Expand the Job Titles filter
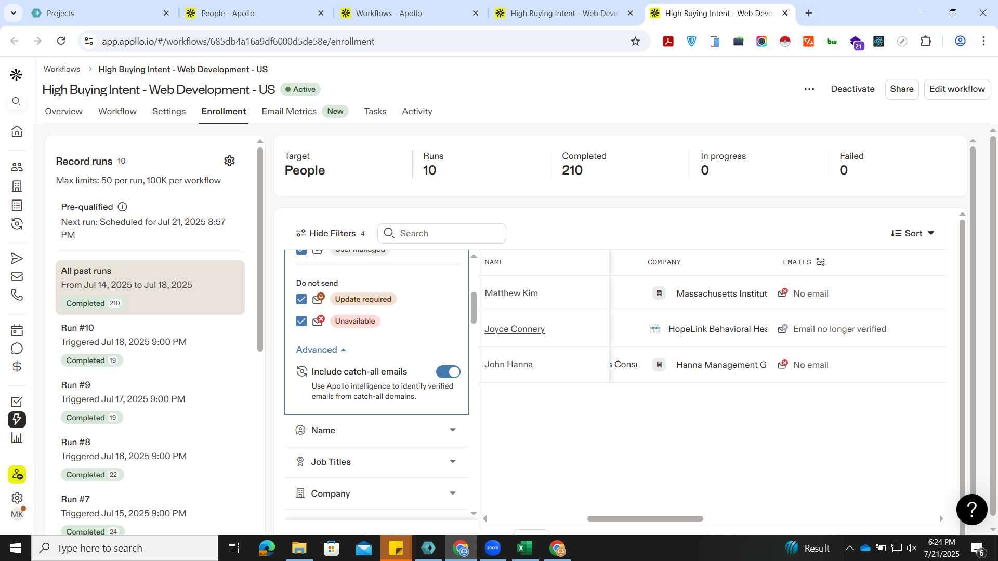This screenshot has height=561, width=998. pos(376,462)
